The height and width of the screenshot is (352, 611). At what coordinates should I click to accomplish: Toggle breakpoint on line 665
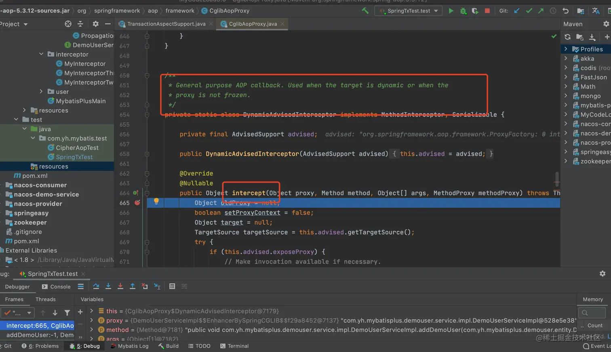[137, 202]
